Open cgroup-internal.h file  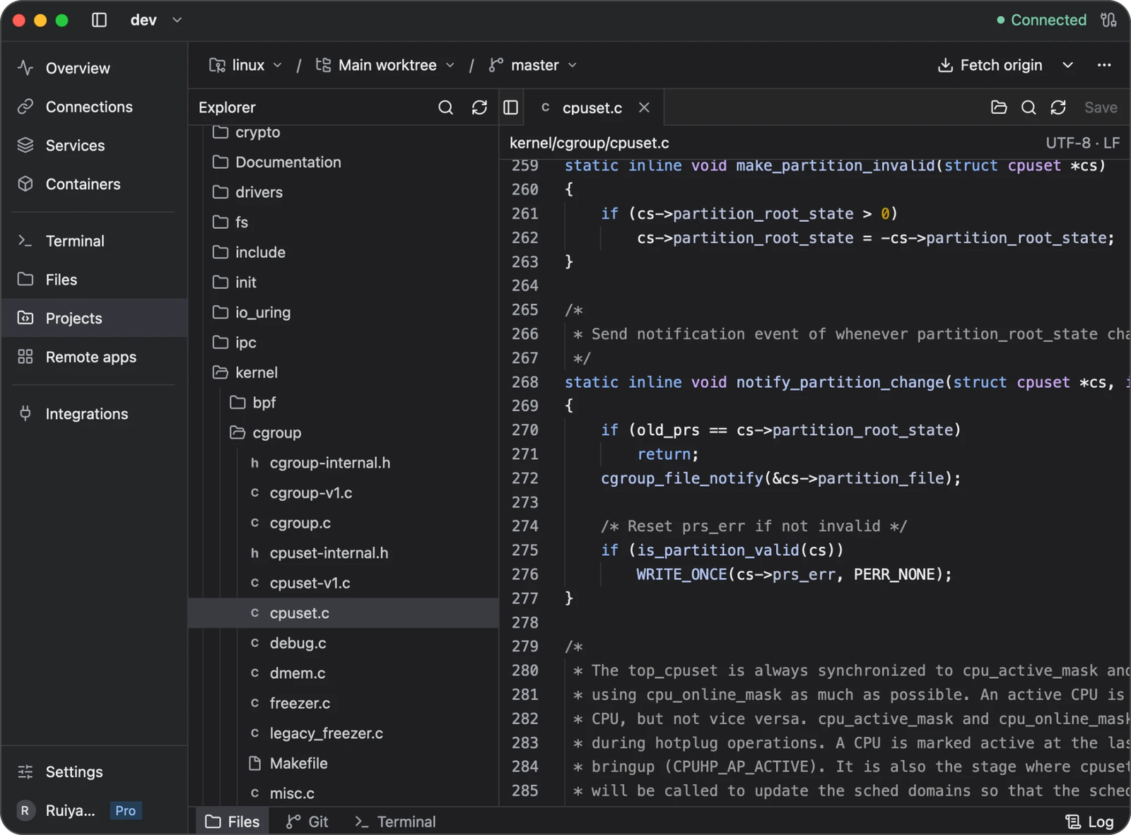(x=344, y=463)
